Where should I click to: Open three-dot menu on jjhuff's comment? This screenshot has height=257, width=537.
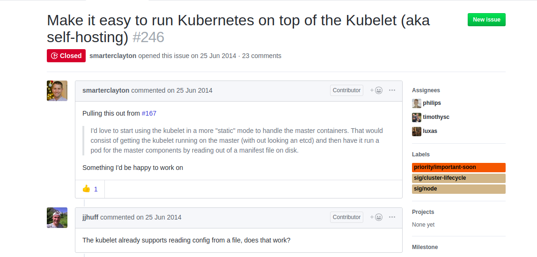(x=392, y=217)
